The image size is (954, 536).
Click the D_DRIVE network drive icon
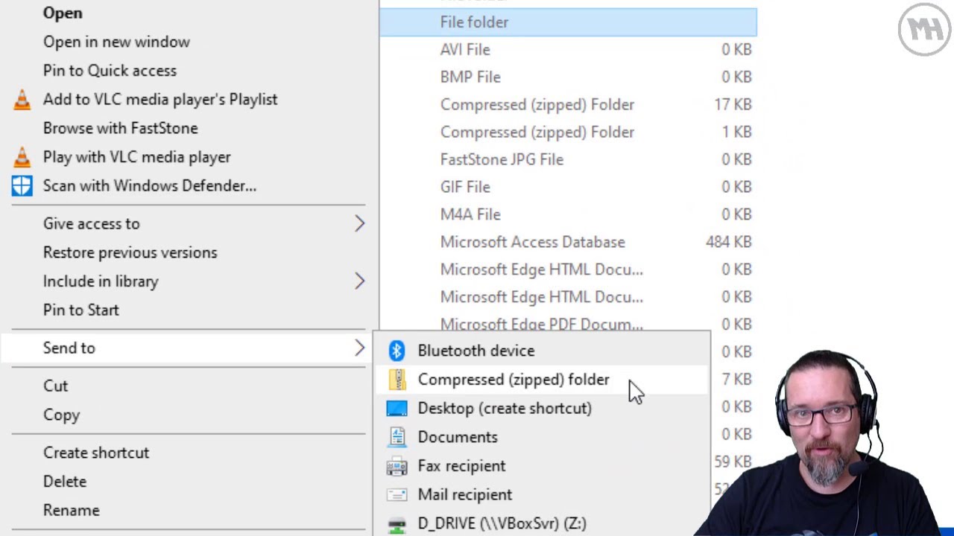397,524
